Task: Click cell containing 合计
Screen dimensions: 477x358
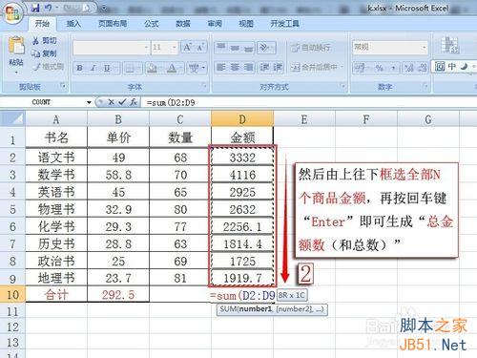Action: 56,295
